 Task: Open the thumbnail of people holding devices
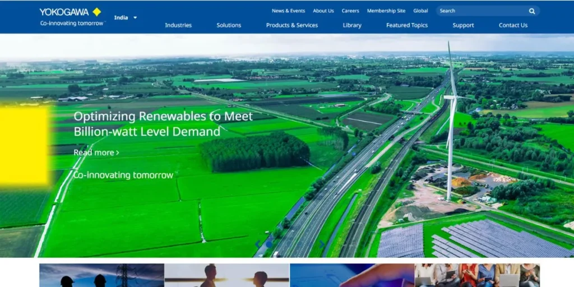477,275
